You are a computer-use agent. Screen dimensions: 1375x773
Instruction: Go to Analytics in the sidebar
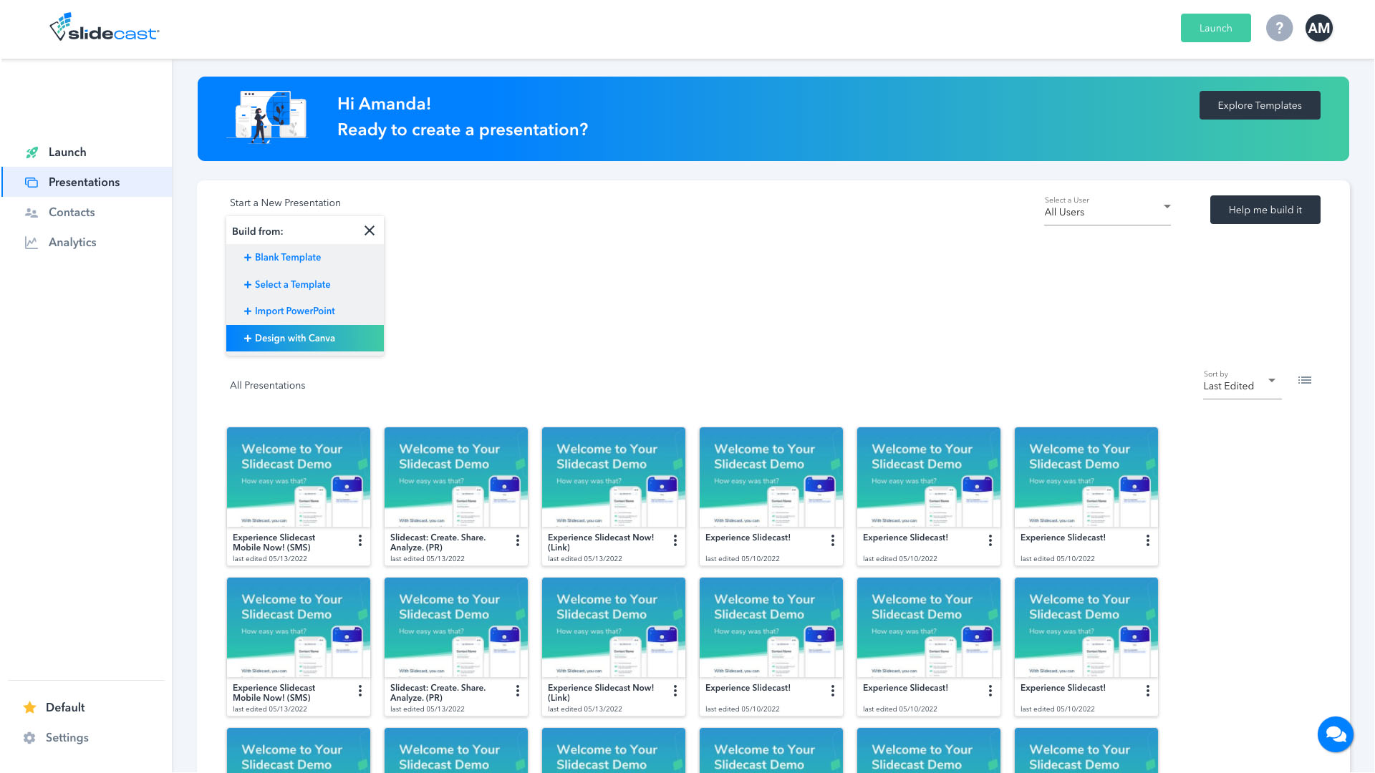coord(72,243)
